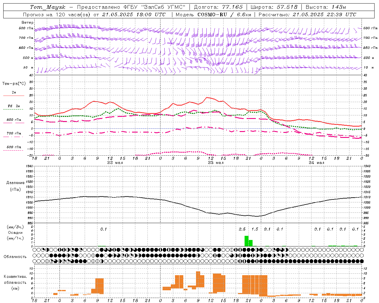The image size is (379, 303).
Task: Click the green dotted Td 2м legend line
Action: (x=13, y=109)
